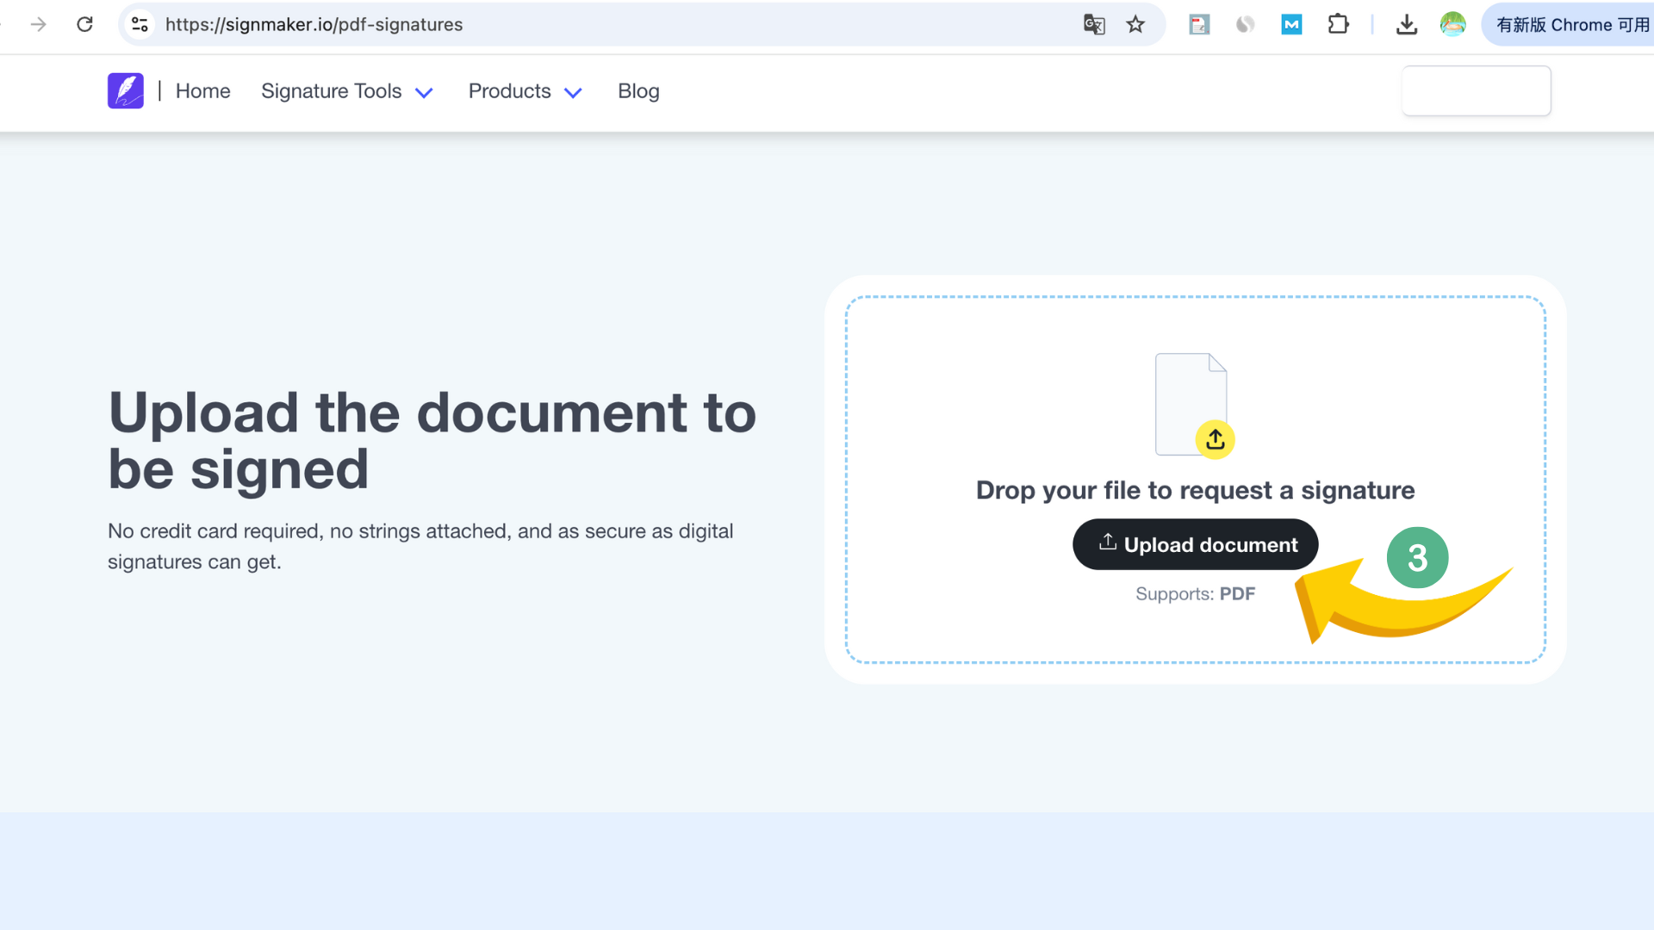1654x930 pixels.
Task: Open site settings icon in the address bar
Action: [140, 24]
